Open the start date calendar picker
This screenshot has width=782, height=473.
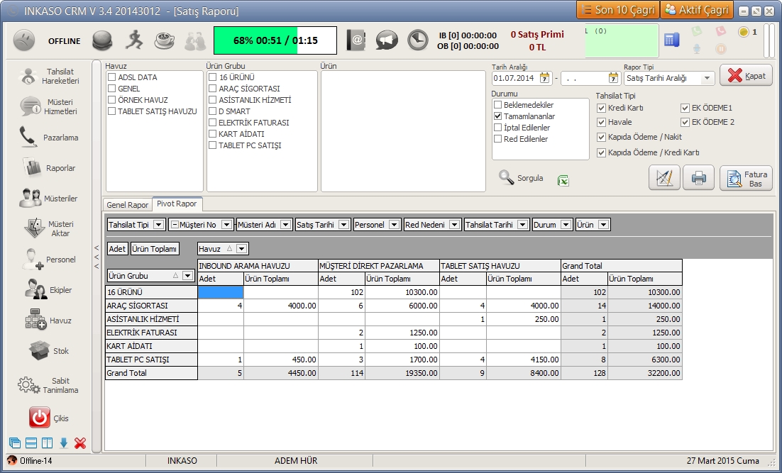544,78
